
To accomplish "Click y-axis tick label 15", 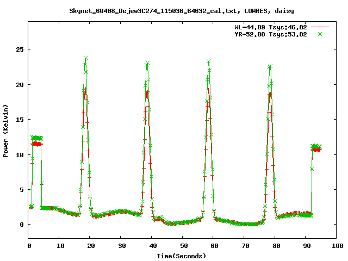I will (x=20, y=120).
